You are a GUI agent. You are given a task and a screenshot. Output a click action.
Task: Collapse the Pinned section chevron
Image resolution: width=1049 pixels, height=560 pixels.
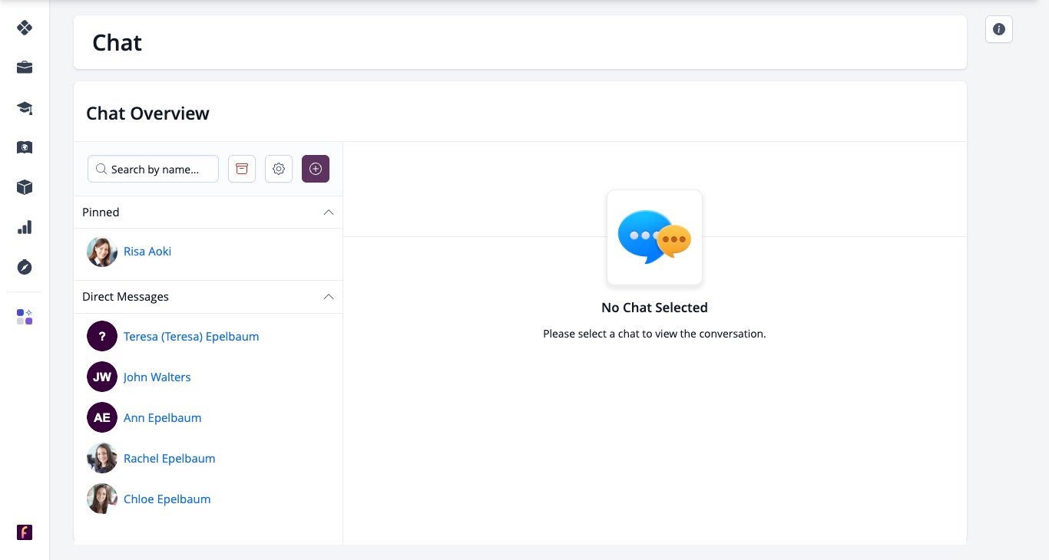coord(329,212)
